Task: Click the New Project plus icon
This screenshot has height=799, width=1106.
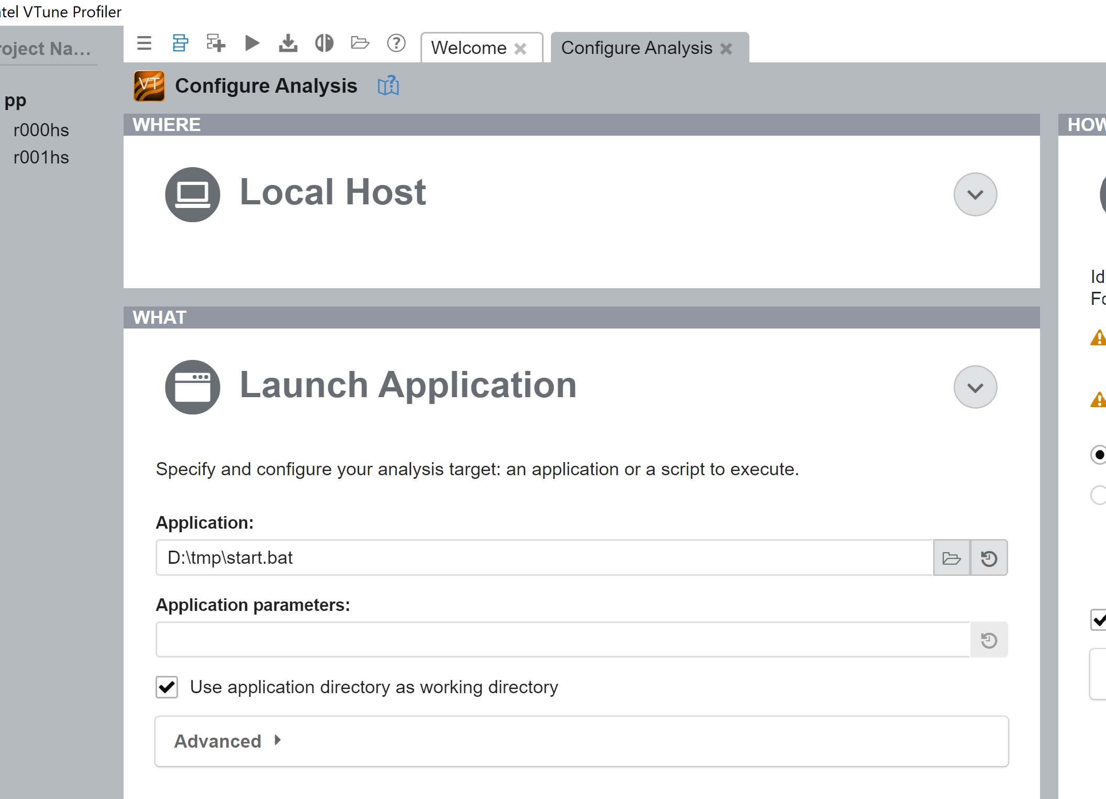Action: [x=216, y=43]
